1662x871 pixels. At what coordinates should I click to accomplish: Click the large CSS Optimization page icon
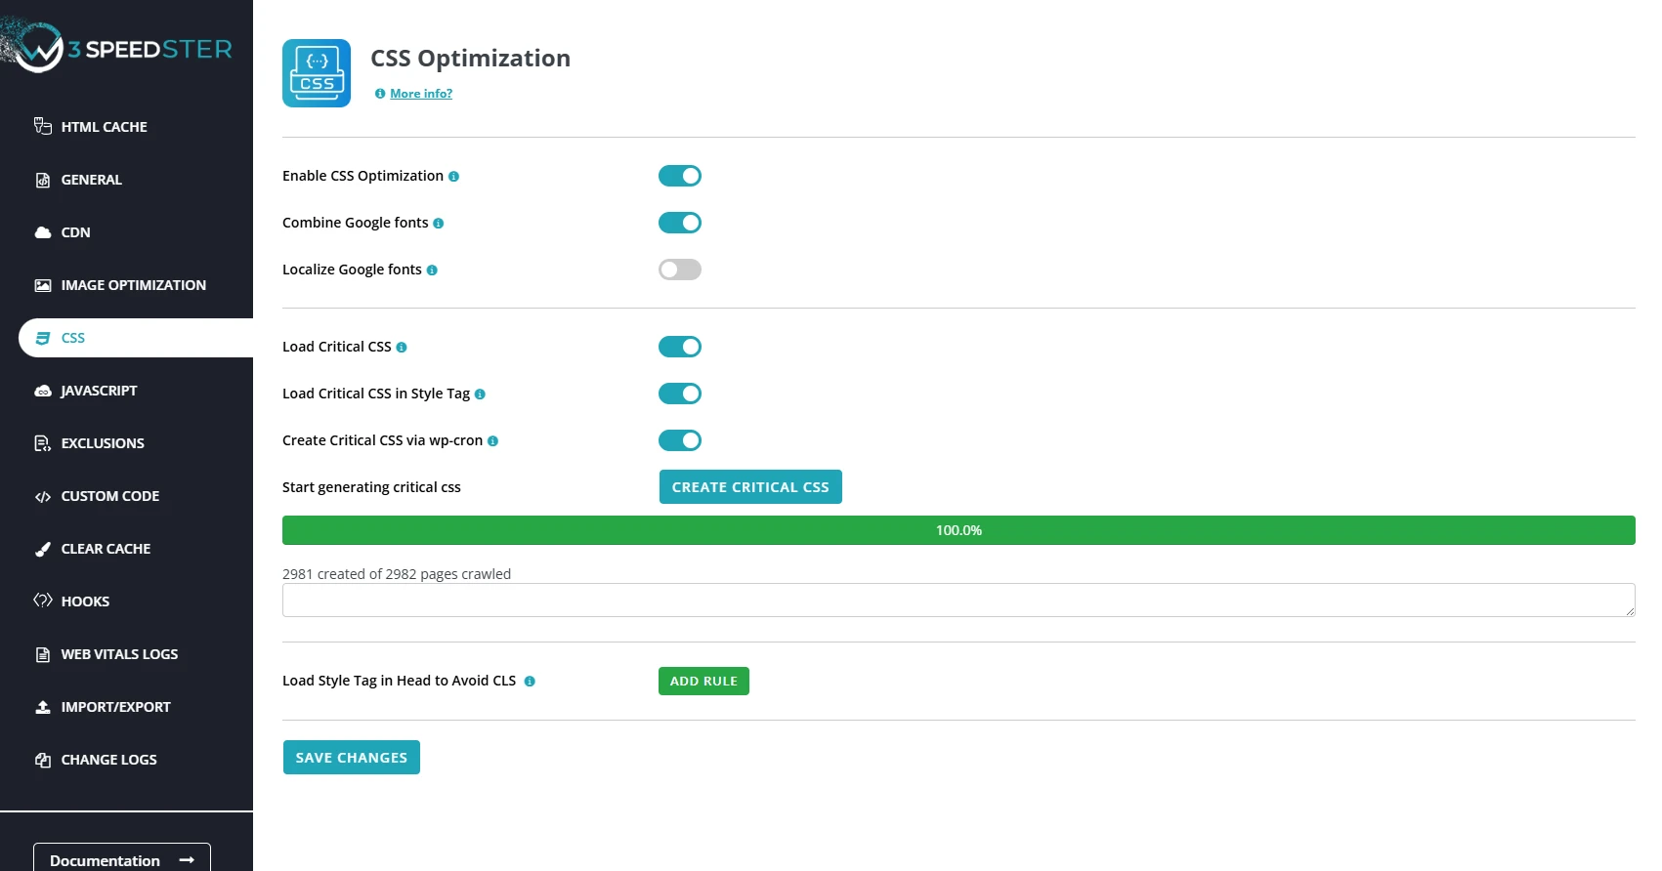coord(317,73)
